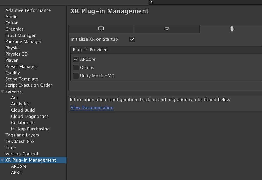Collapse the Services tree section
Viewport: 262px width, 180px height.
pyautogui.click(x=2, y=91)
